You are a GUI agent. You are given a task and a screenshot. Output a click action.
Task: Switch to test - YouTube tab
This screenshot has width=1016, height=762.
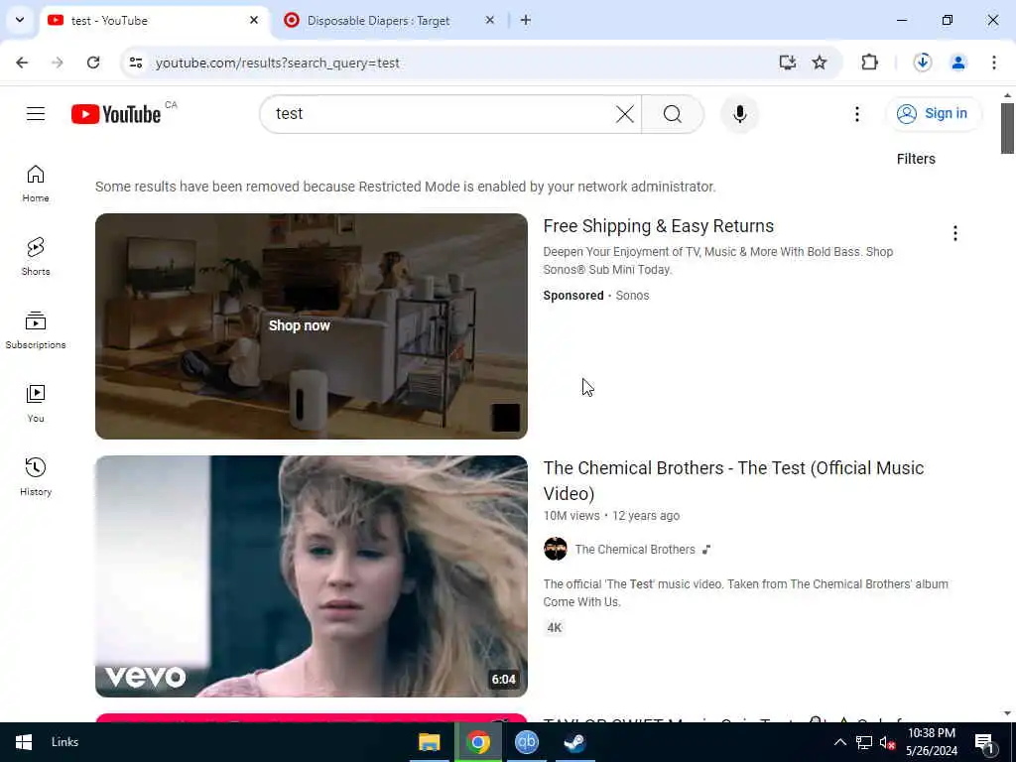156,21
